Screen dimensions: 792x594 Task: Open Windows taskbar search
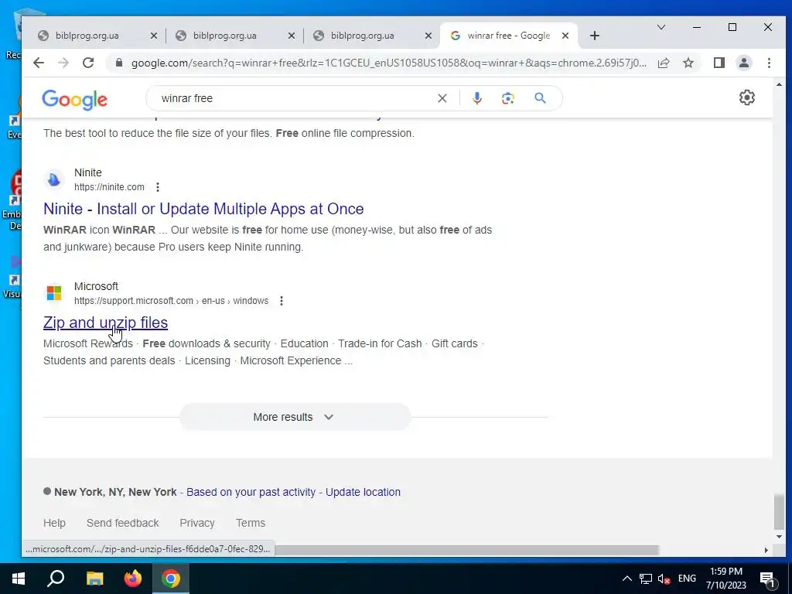coord(56,579)
